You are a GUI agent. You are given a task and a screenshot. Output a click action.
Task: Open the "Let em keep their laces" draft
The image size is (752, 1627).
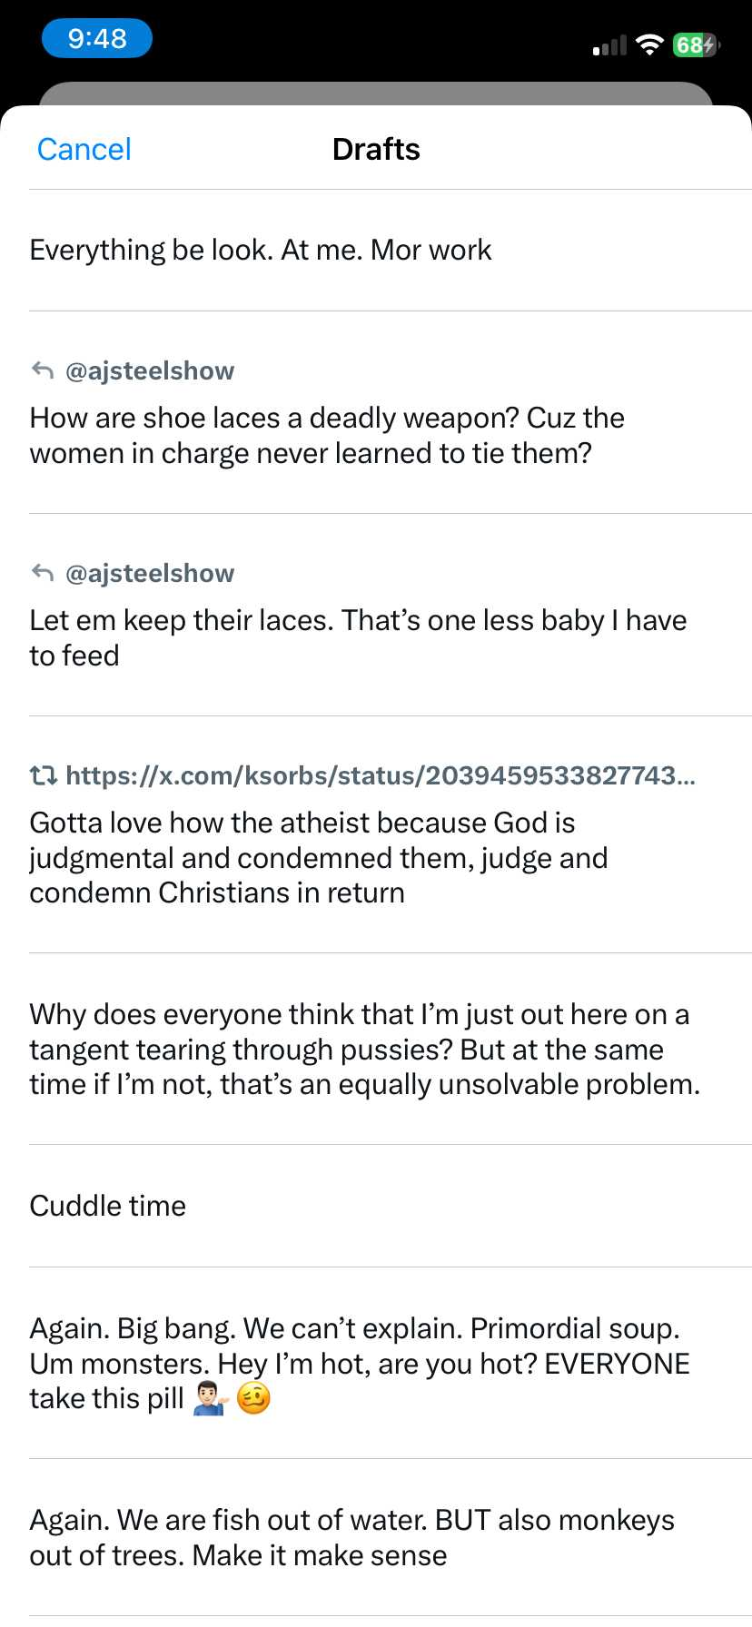358,637
